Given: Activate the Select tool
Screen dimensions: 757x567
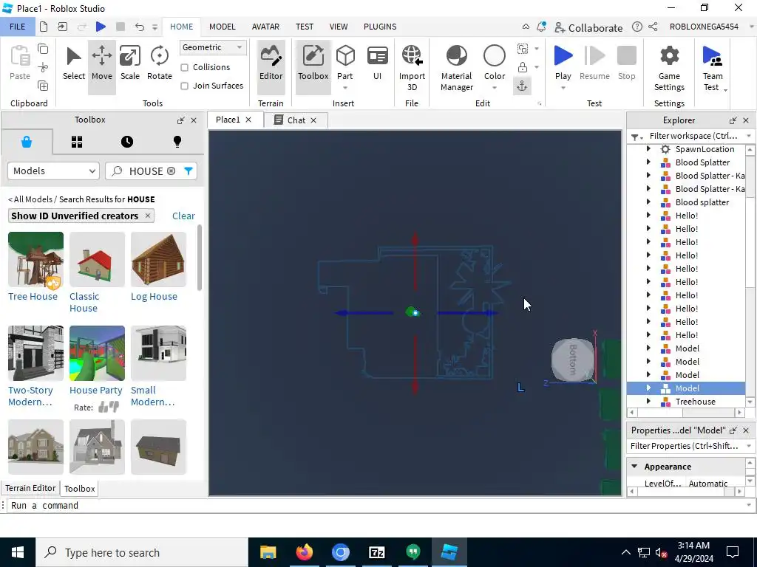Looking at the screenshot, I should pyautogui.click(x=73, y=64).
